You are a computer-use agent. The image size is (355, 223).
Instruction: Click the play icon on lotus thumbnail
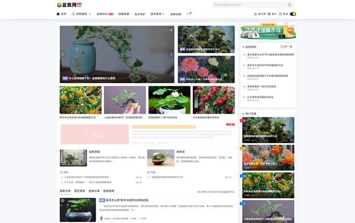62,200
